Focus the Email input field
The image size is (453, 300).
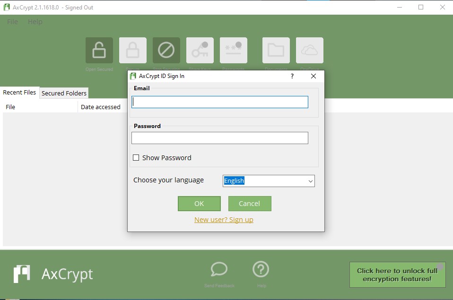point(220,102)
